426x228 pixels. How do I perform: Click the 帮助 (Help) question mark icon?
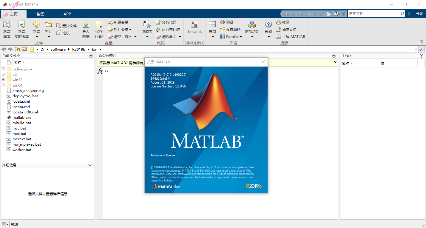click(268, 24)
